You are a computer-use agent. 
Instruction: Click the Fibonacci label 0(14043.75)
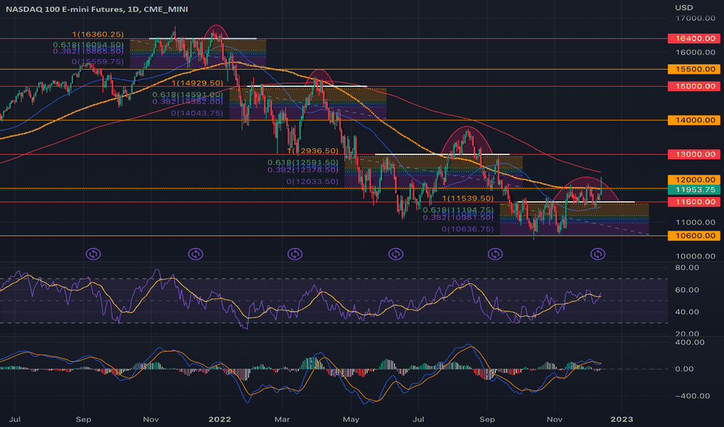coord(197,113)
